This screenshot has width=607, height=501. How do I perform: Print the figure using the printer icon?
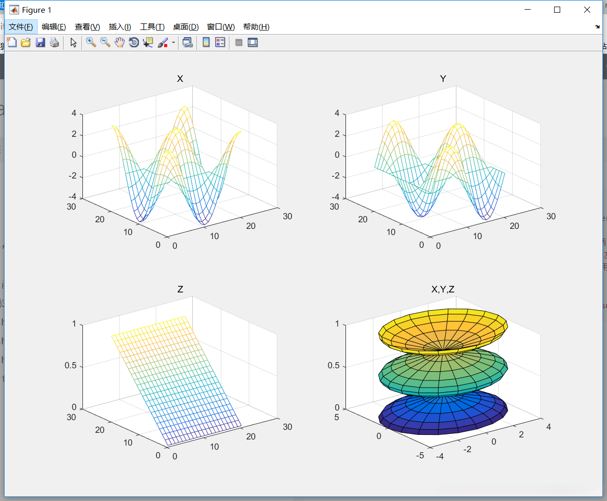(54, 43)
